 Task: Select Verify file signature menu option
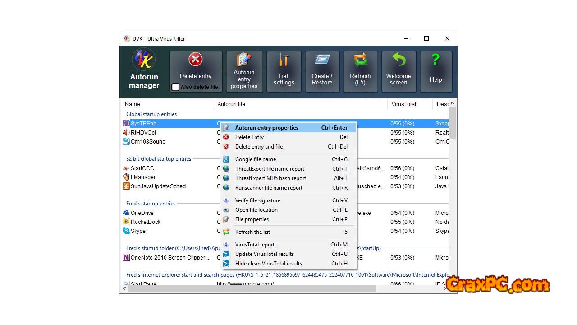pyautogui.click(x=257, y=200)
